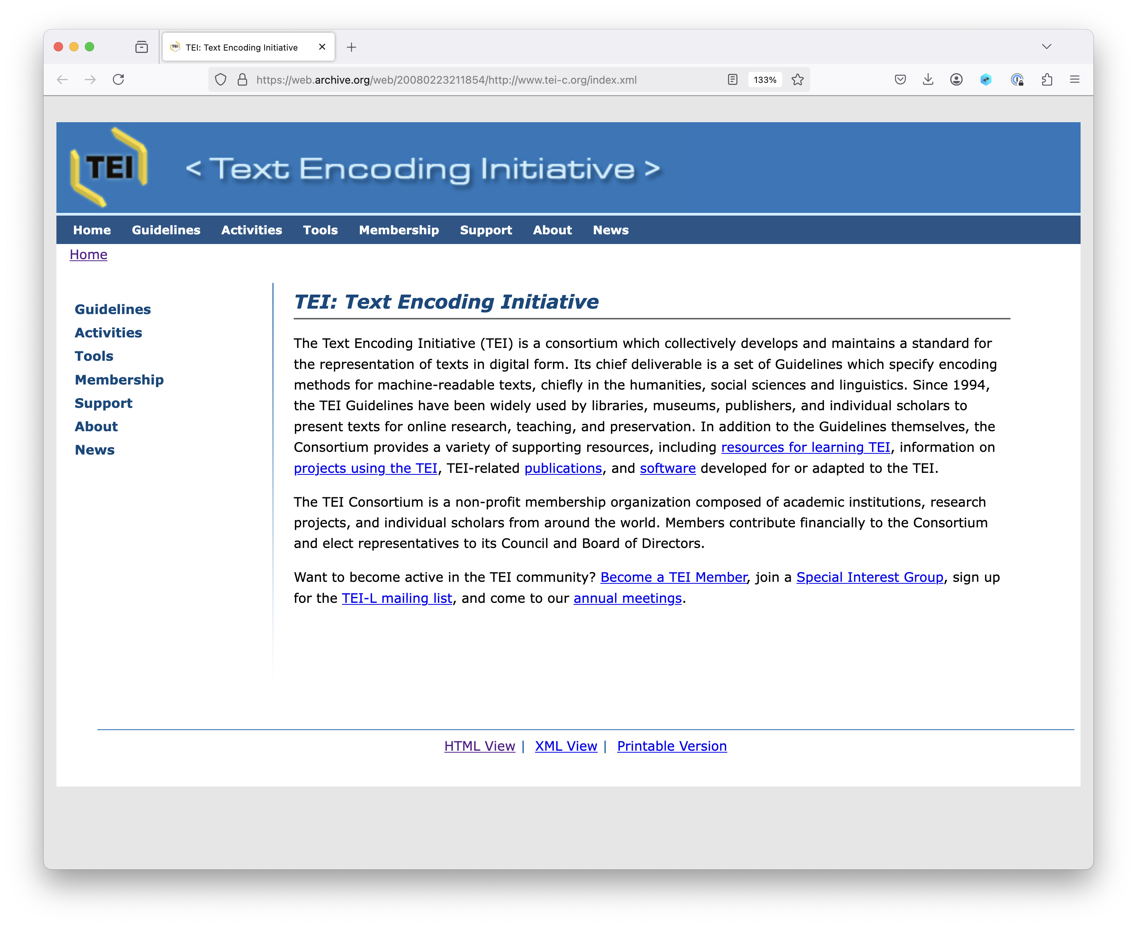Open the downloads panel icon

928,79
